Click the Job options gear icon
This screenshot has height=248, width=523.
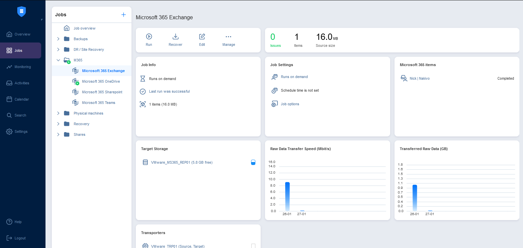tap(275, 104)
